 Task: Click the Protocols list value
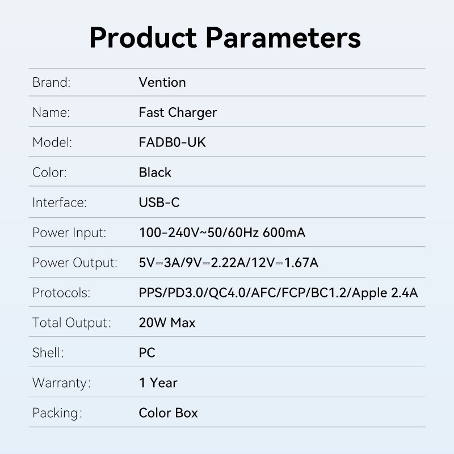coord(278,293)
